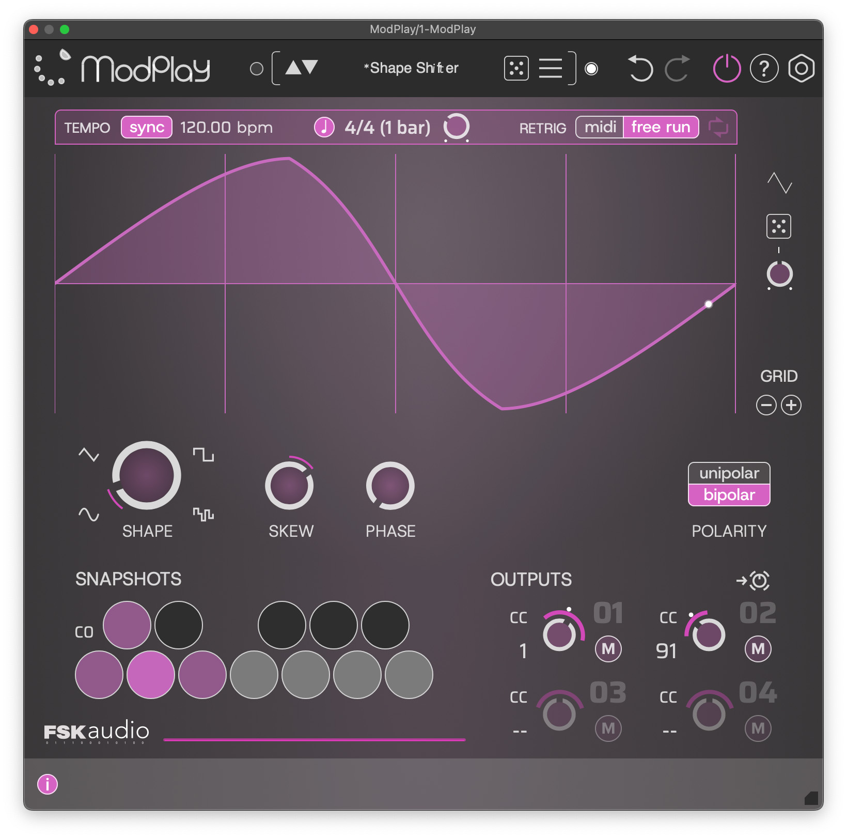
Task: Open the preset list menu icon
Action: (551, 68)
